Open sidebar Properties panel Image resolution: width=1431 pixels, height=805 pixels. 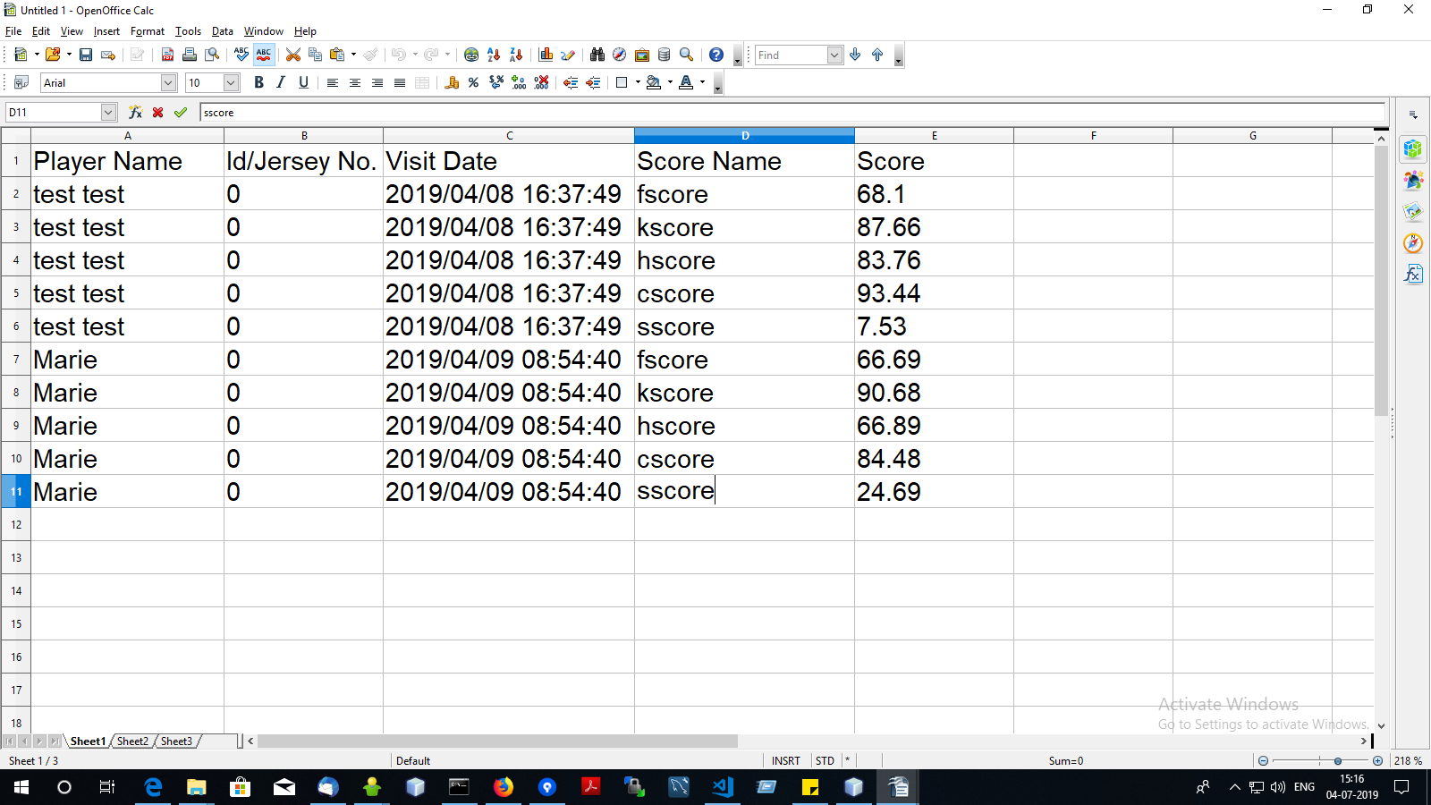[1413, 149]
